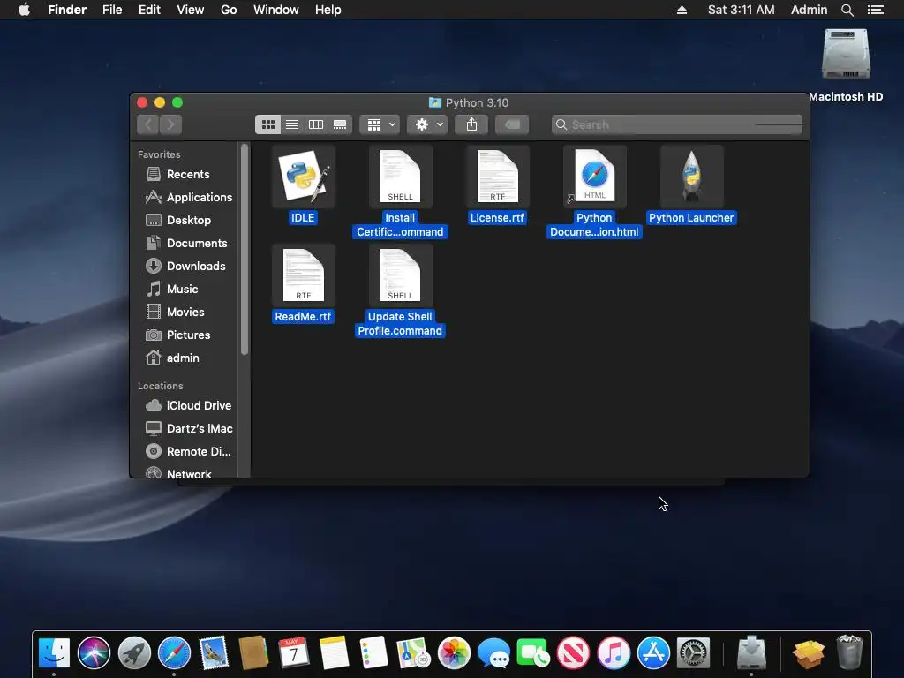Open Spotlight search in menu bar
This screenshot has width=904, height=678.
(847, 10)
